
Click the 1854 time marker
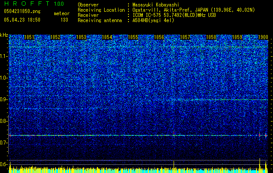(x=107, y=37)
